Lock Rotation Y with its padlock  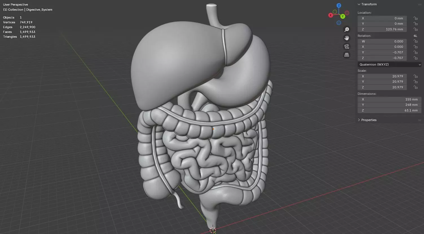click(x=416, y=52)
